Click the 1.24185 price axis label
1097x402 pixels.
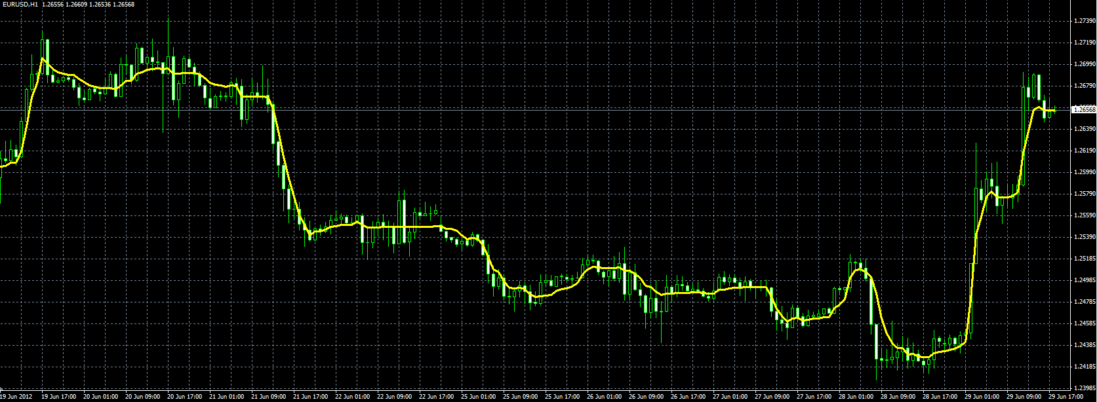(1085, 367)
